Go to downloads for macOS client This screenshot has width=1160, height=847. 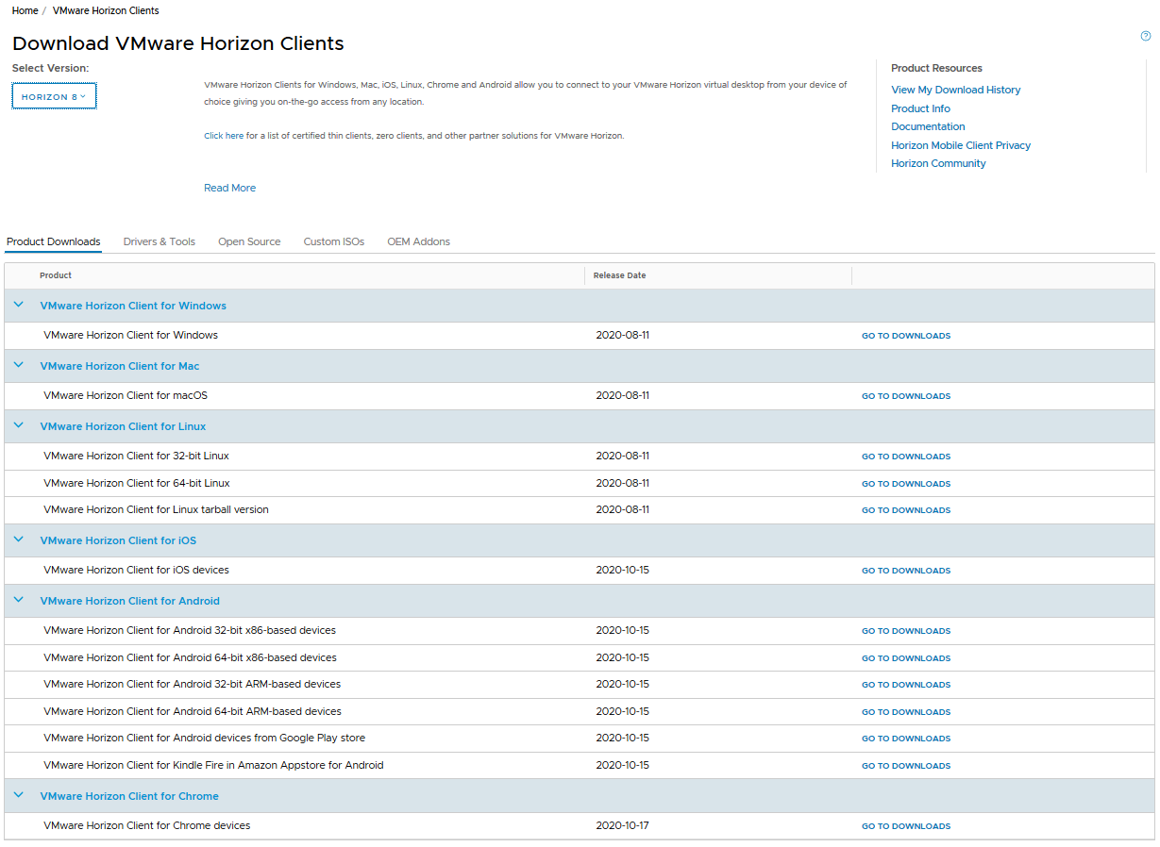pos(906,396)
